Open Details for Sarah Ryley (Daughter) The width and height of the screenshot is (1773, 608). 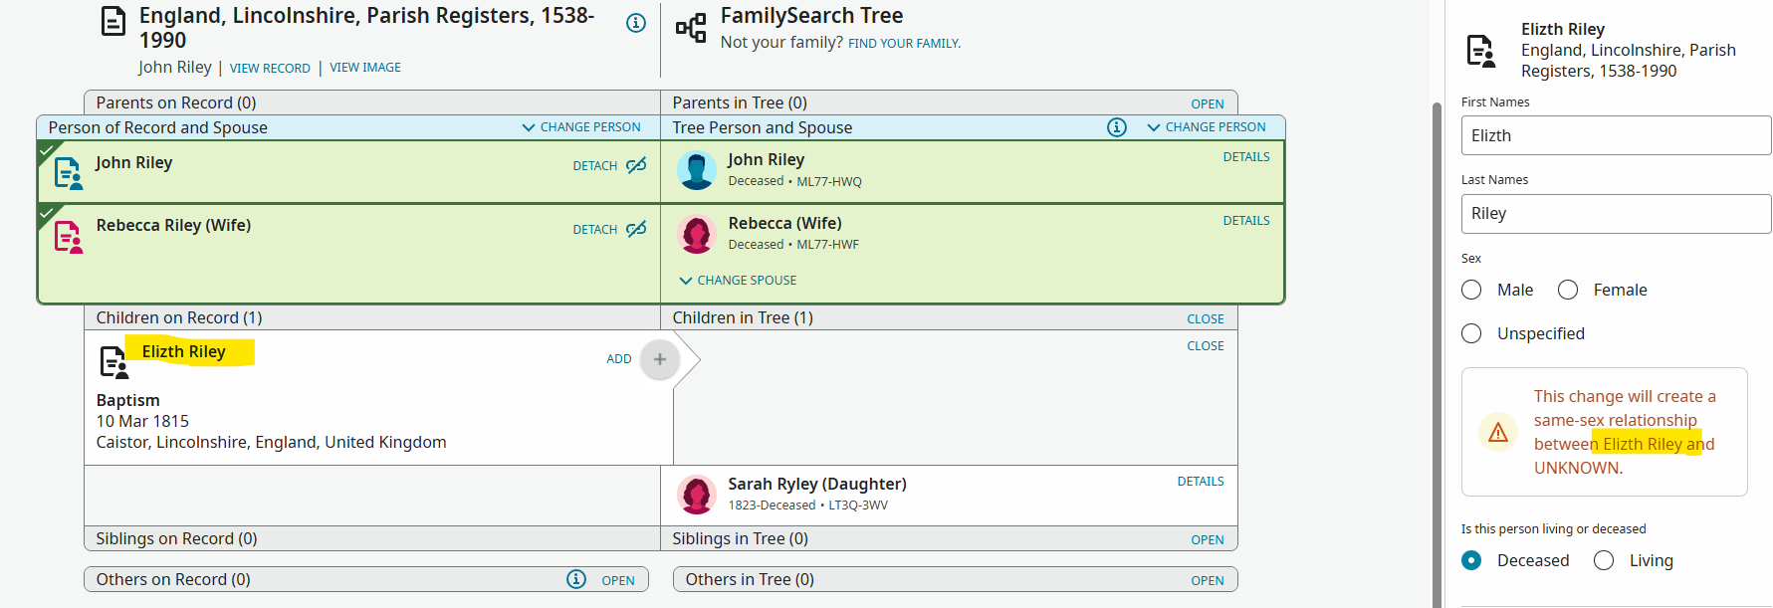click(1200, 482)
